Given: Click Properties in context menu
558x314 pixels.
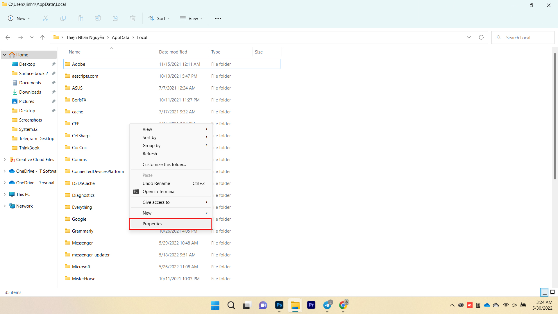Looking at the screenshot, I should click(x=171, y=224).
